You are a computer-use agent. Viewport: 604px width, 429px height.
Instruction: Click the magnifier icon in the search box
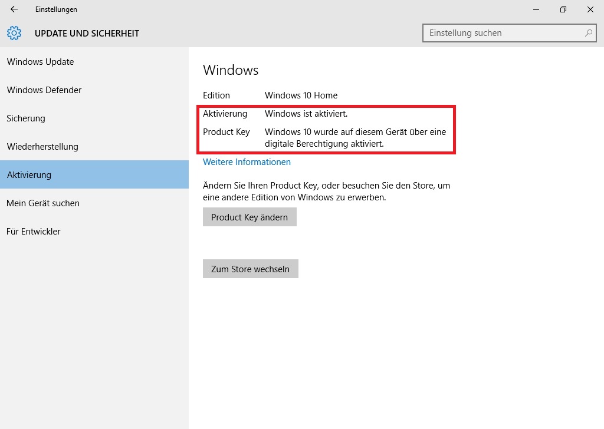click(x=588, y=33)
